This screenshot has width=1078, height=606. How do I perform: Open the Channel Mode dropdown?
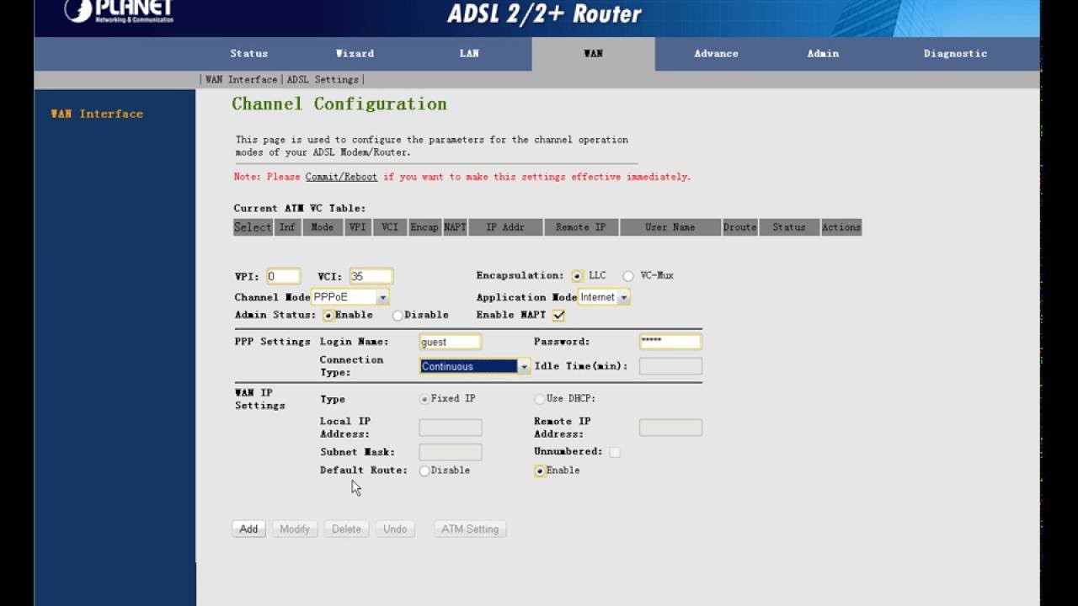pos(350,297)
